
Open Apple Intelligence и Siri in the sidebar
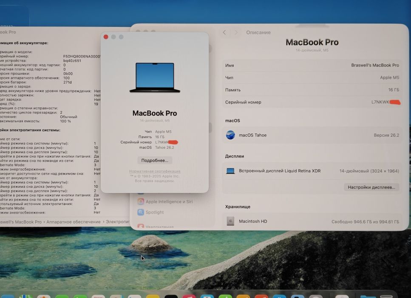169,202
